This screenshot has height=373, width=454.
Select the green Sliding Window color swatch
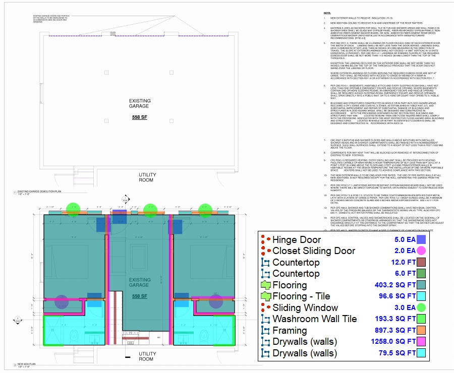pyautogui.click(x=423, y=308)
